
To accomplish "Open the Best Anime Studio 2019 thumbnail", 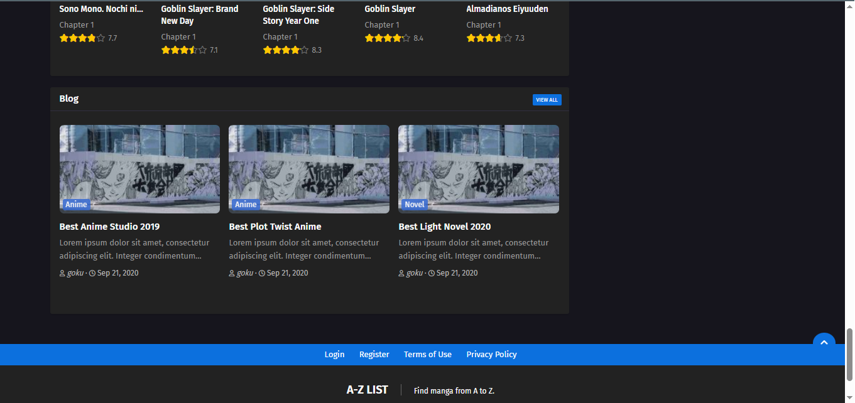I will coord(139,169).
